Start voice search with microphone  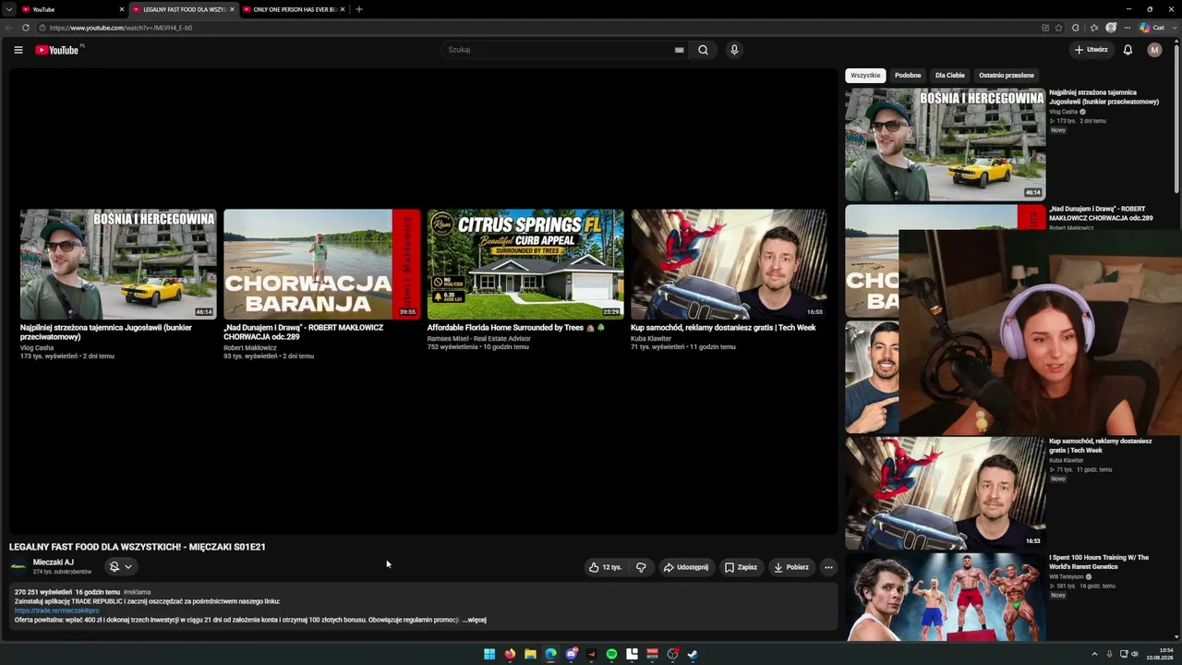pyautogui.click(x=734, y=50)
